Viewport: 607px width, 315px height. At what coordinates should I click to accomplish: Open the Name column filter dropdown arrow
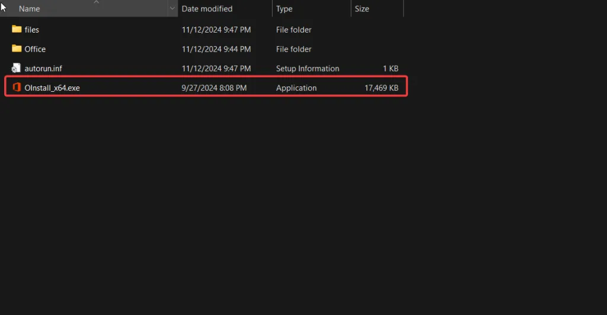(172, 9)
